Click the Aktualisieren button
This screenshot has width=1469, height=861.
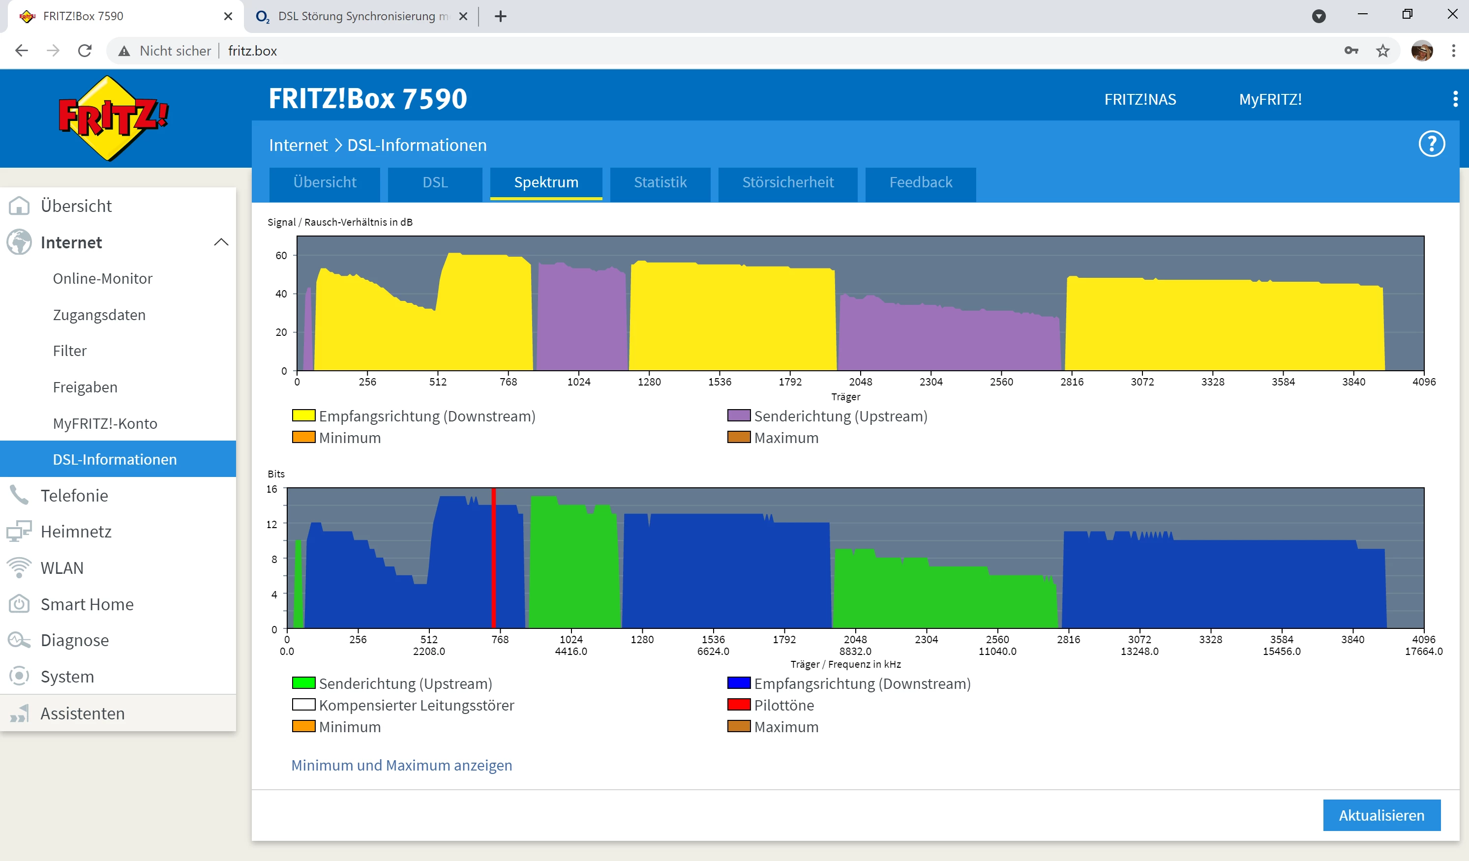(1381, 815)
